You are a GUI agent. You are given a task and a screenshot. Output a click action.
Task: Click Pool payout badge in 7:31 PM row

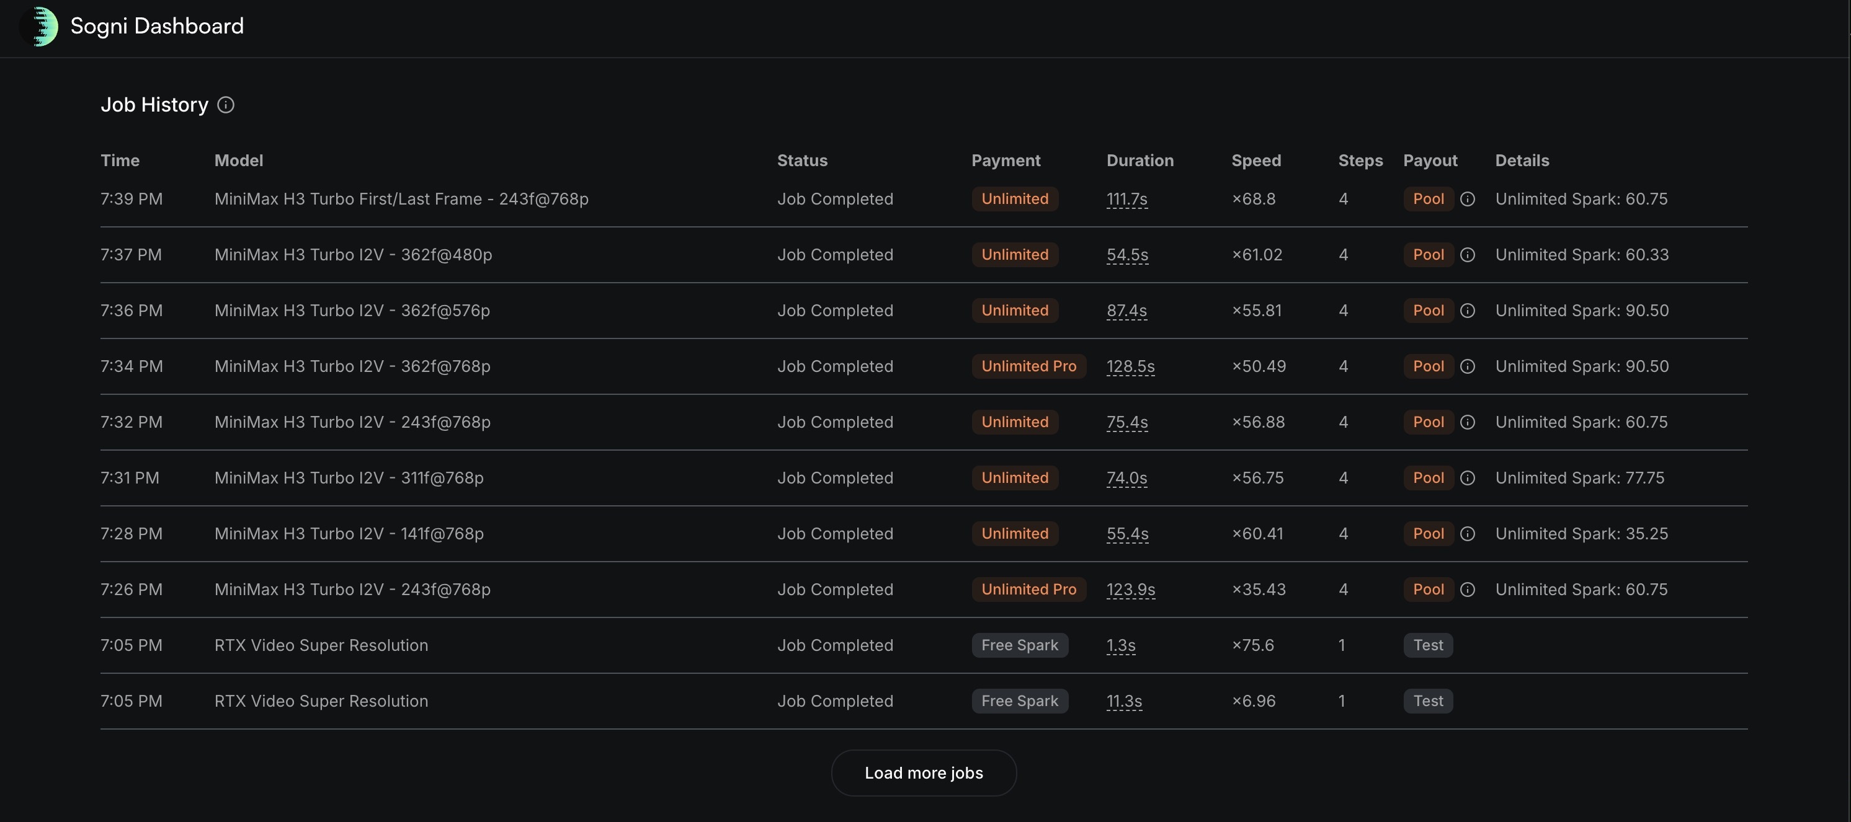tap(1428, 478)
